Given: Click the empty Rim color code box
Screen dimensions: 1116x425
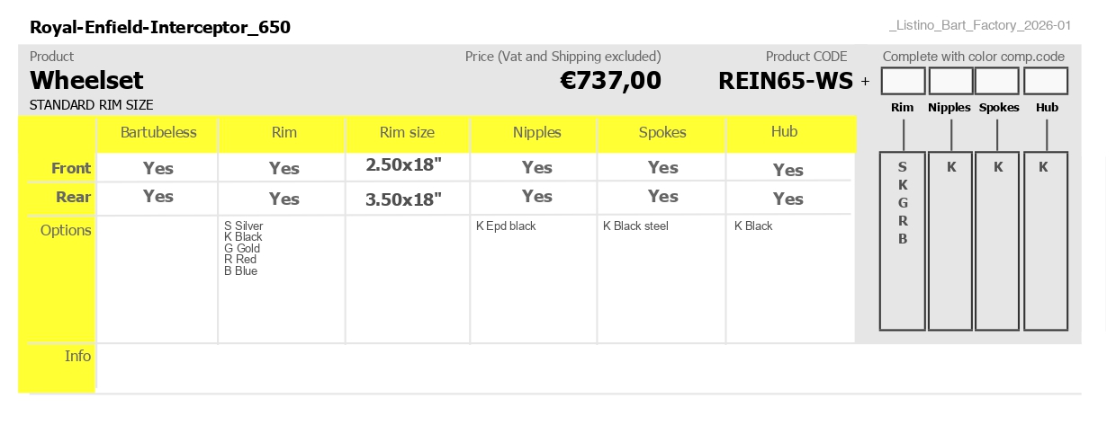Looking at the screenshot, I should click(903, 81).
